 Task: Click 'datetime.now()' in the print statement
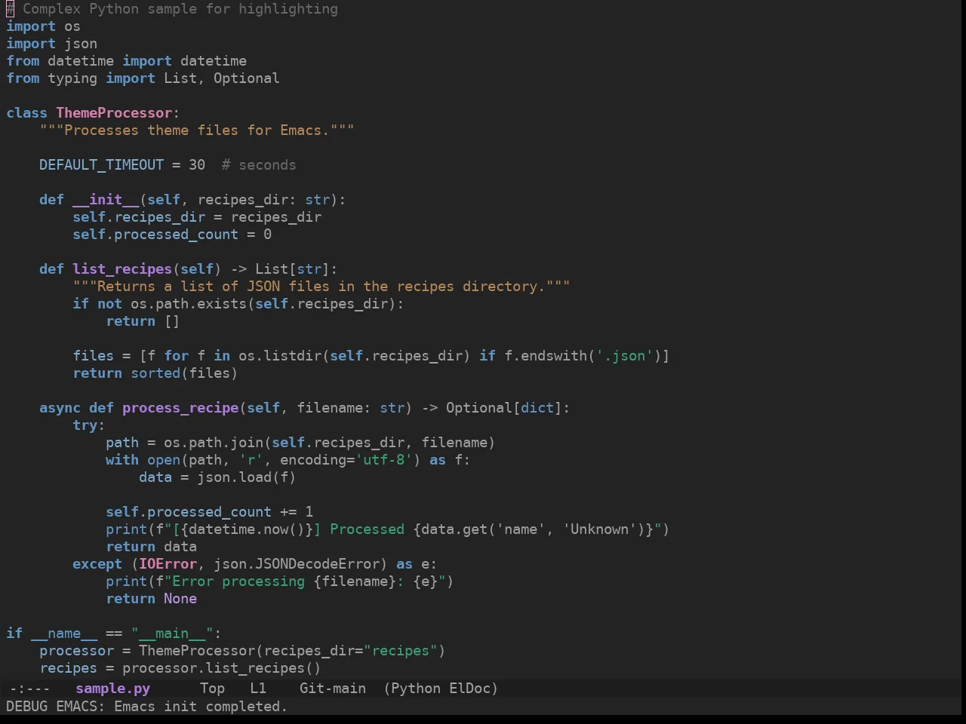click(246, 529)
